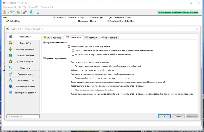Click the list view icon in toolbar
This screenshot has height=132, width=204.
tap(37, 12)
